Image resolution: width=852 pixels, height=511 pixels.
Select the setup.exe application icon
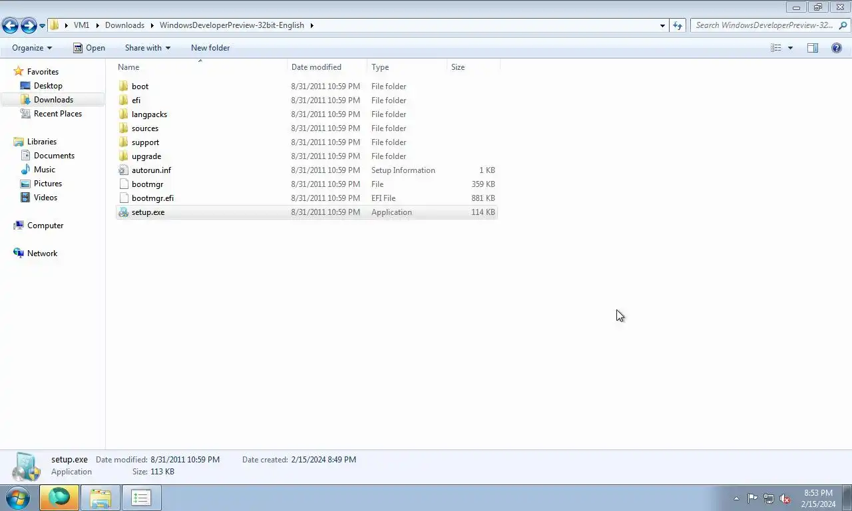tap(123, 212)
